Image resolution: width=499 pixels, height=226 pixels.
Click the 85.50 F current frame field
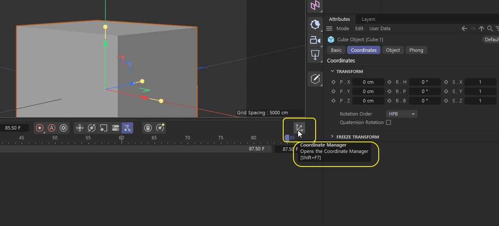pyautogui.click(x=14, y=128)
